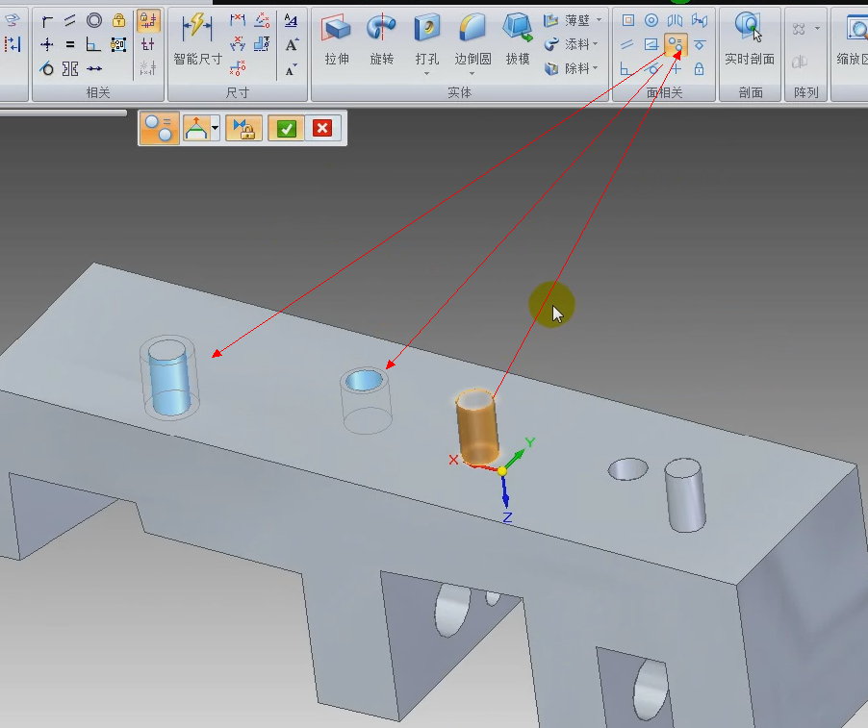Image resolution: width=868 pixels, height=728 pixels.
Task: Start the 拉伸 extrude command
Action: (x=337, y=38)
